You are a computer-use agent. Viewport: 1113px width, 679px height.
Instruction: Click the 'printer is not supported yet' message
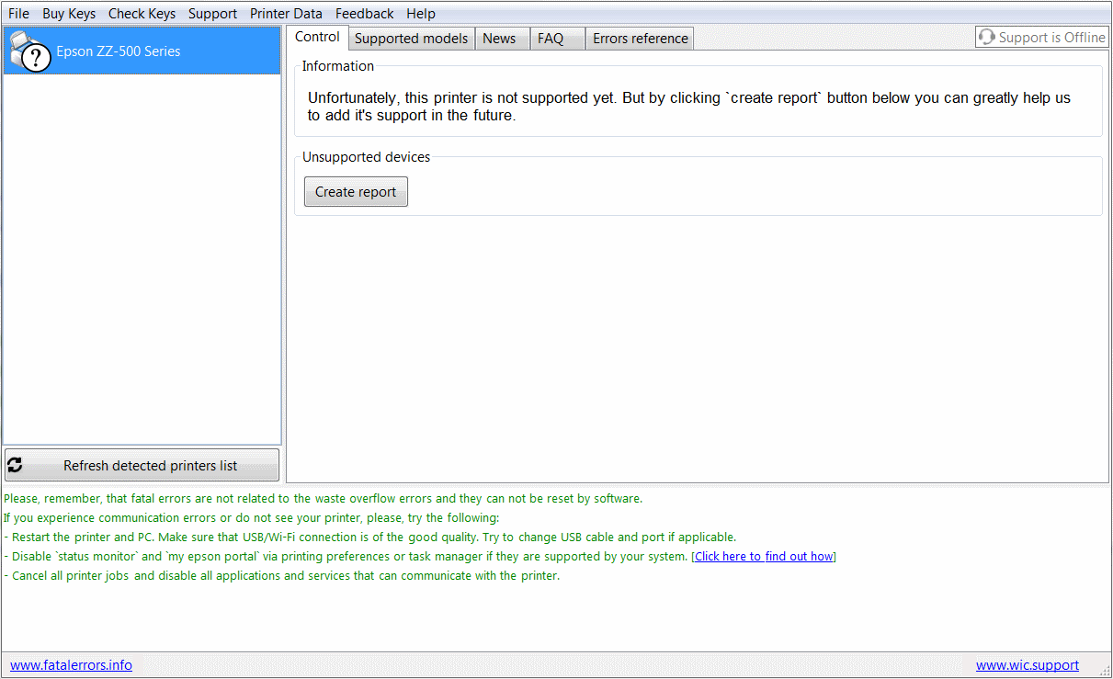click(689, 107)
